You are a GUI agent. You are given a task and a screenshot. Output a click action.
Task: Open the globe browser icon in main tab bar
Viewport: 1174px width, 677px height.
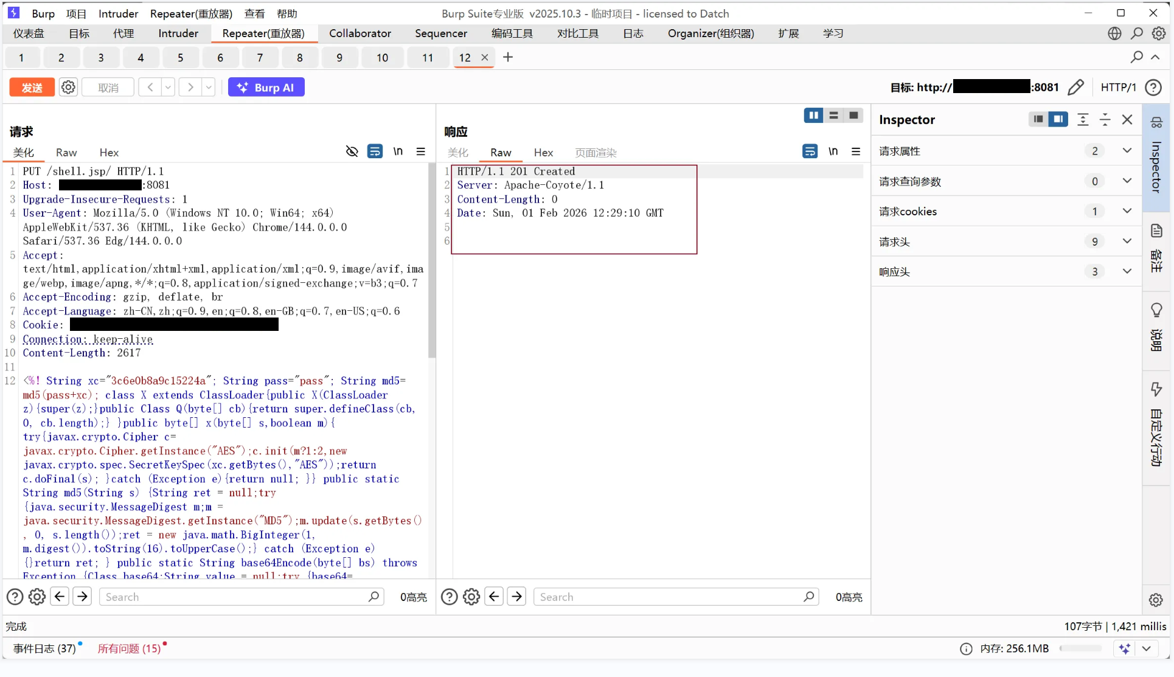(1114, 33)
